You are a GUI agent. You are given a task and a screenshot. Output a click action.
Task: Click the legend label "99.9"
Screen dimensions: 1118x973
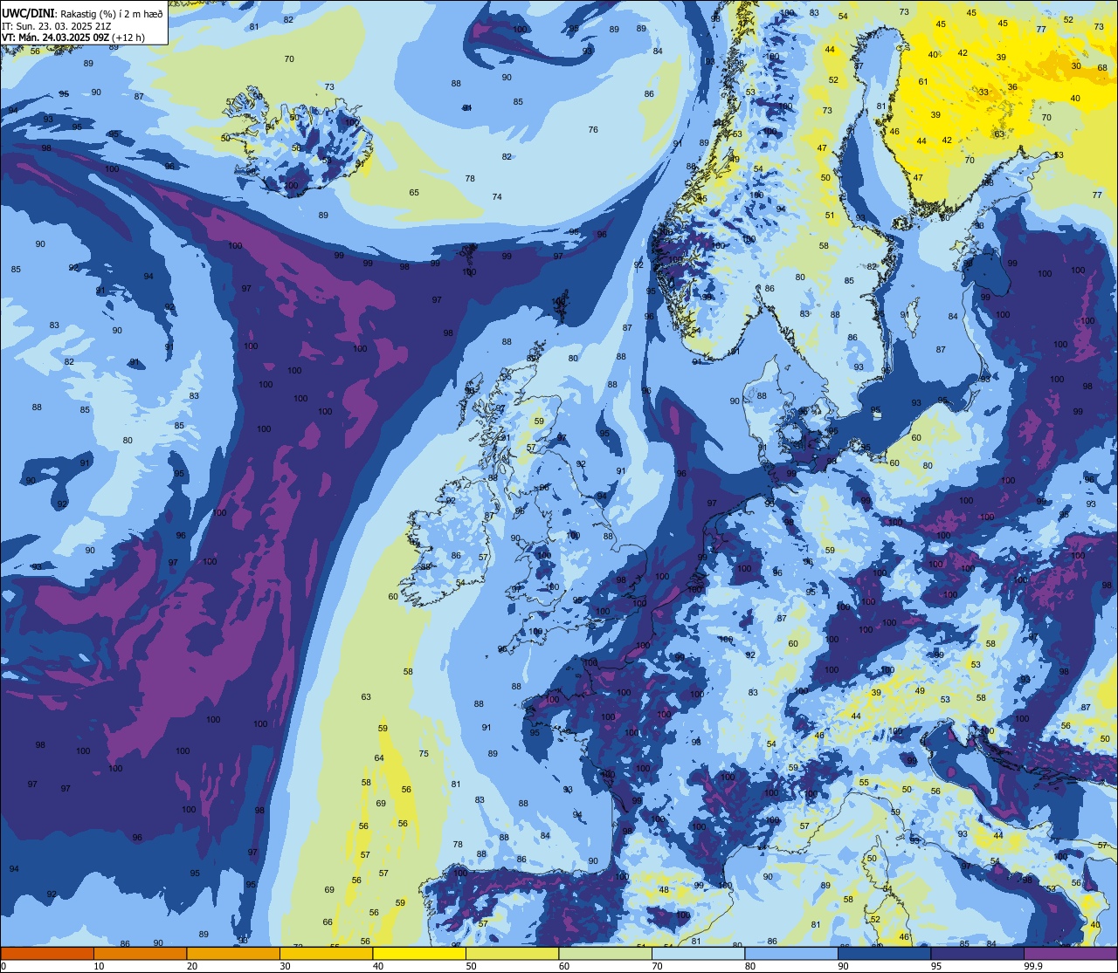(x=1034, y=966)
